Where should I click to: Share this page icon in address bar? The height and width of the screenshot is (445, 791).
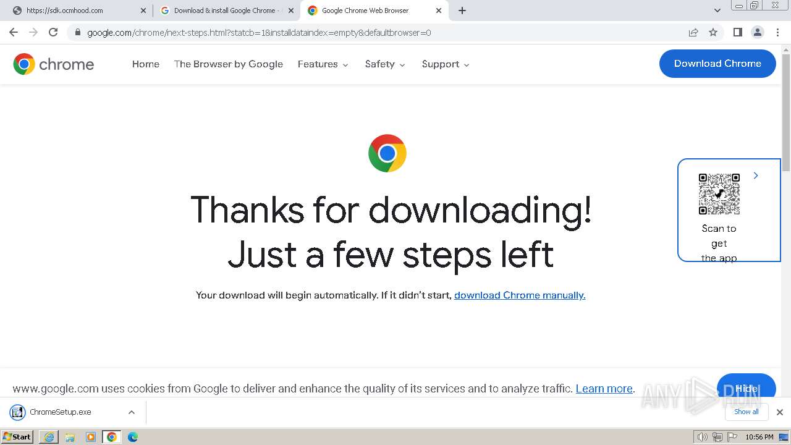coord(693,32)
